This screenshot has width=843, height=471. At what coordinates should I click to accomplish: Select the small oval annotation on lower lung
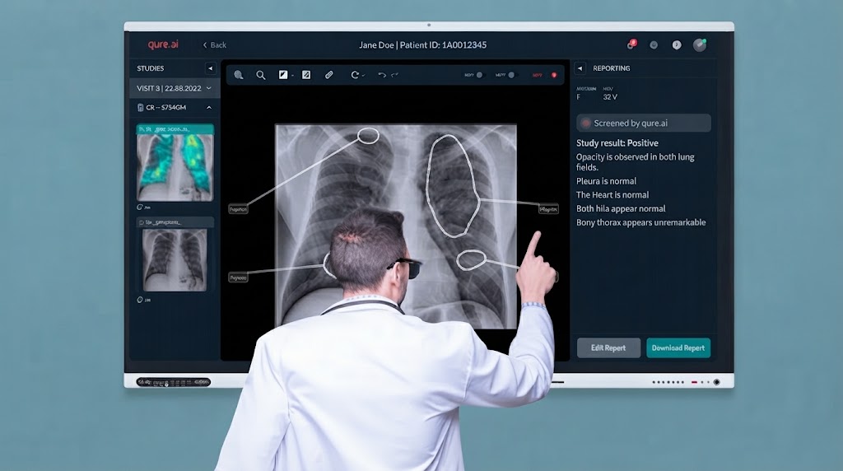tap(472, 260)
